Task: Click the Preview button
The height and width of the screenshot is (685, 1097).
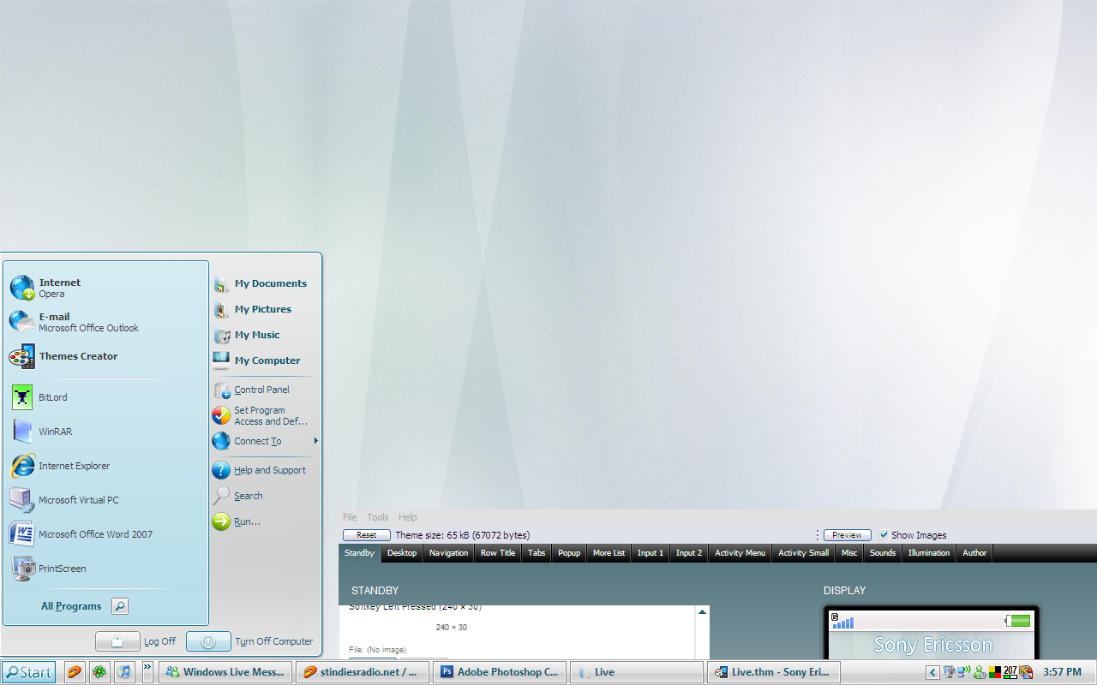Action: pyautogui.click(x=848, y=535)
